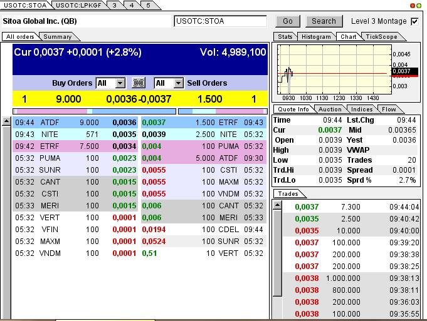Click the Search button

click(324, 21)
